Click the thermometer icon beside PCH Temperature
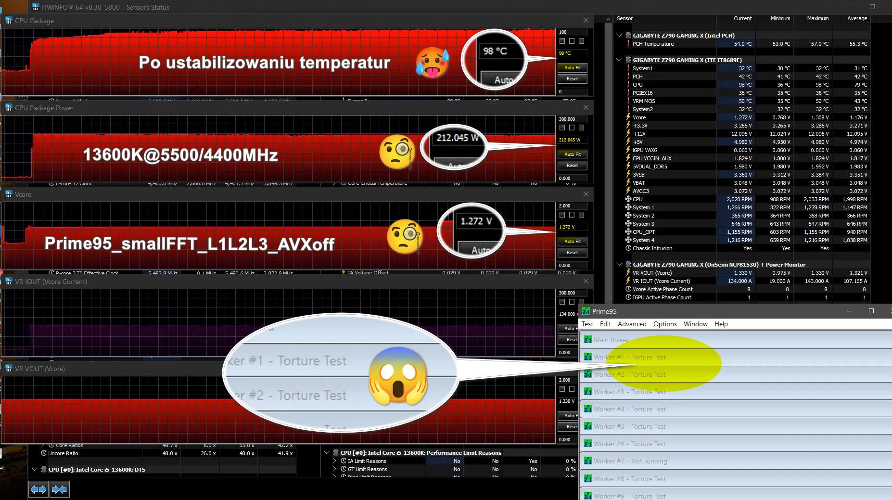The image size is (892, 500). coord(628,44)
